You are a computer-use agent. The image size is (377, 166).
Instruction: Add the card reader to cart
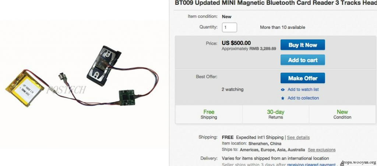pos(303,60)
